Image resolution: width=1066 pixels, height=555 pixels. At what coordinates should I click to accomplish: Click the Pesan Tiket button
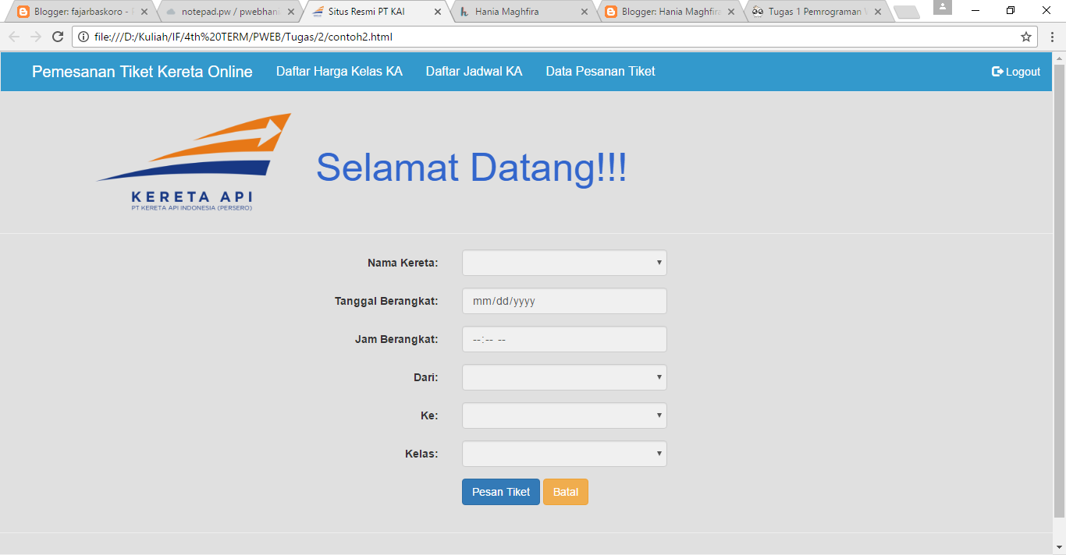coord(501,492)
